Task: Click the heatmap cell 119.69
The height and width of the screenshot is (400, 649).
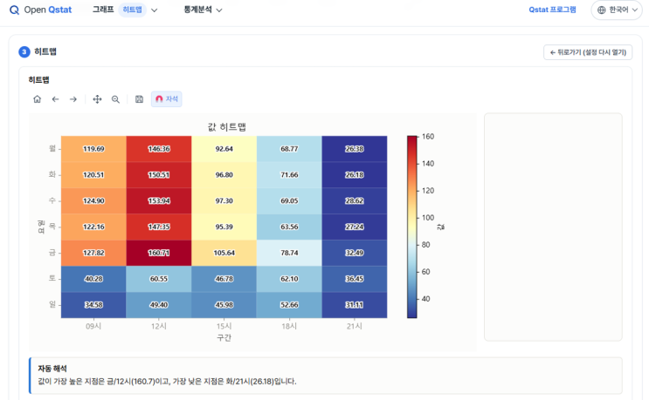Action: pyautogui.click(x=93, y=149)
